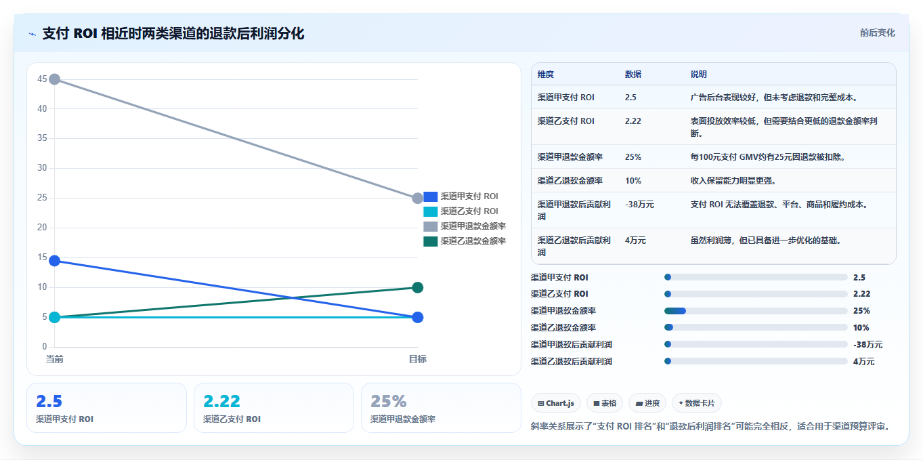Click the main title 支付 ROI 相近时两类渠道
This screenshot has height=460, width=923.
(173, 33)
